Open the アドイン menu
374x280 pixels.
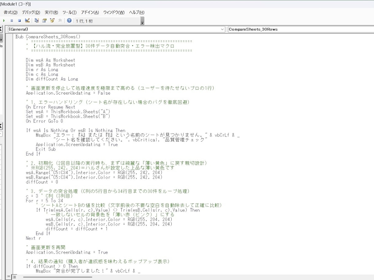point(90,12)
